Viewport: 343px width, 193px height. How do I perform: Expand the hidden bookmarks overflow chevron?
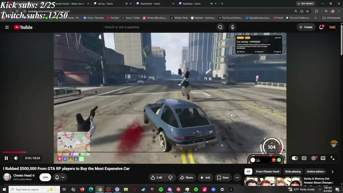pyautogui.click(x=315, y=18)
